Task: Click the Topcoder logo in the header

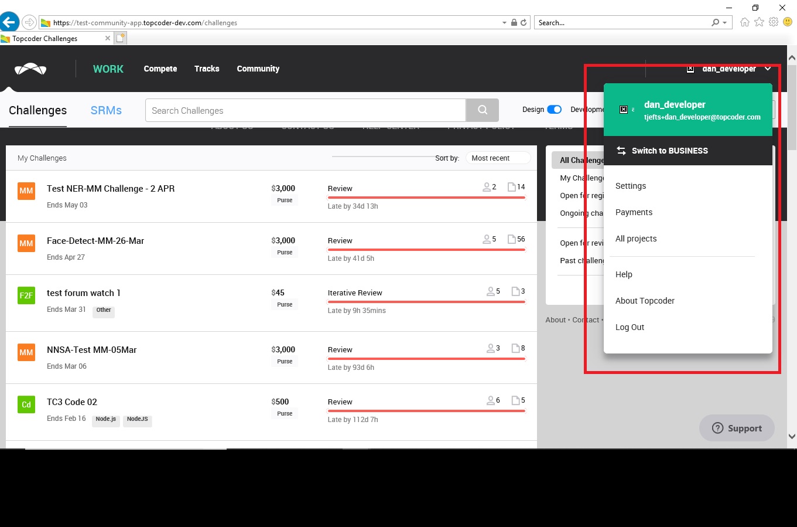Action: pos(30,69)
